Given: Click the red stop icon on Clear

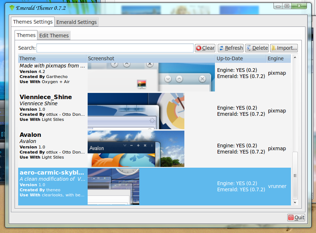Looking at the screenshot, I should [199, 48].
